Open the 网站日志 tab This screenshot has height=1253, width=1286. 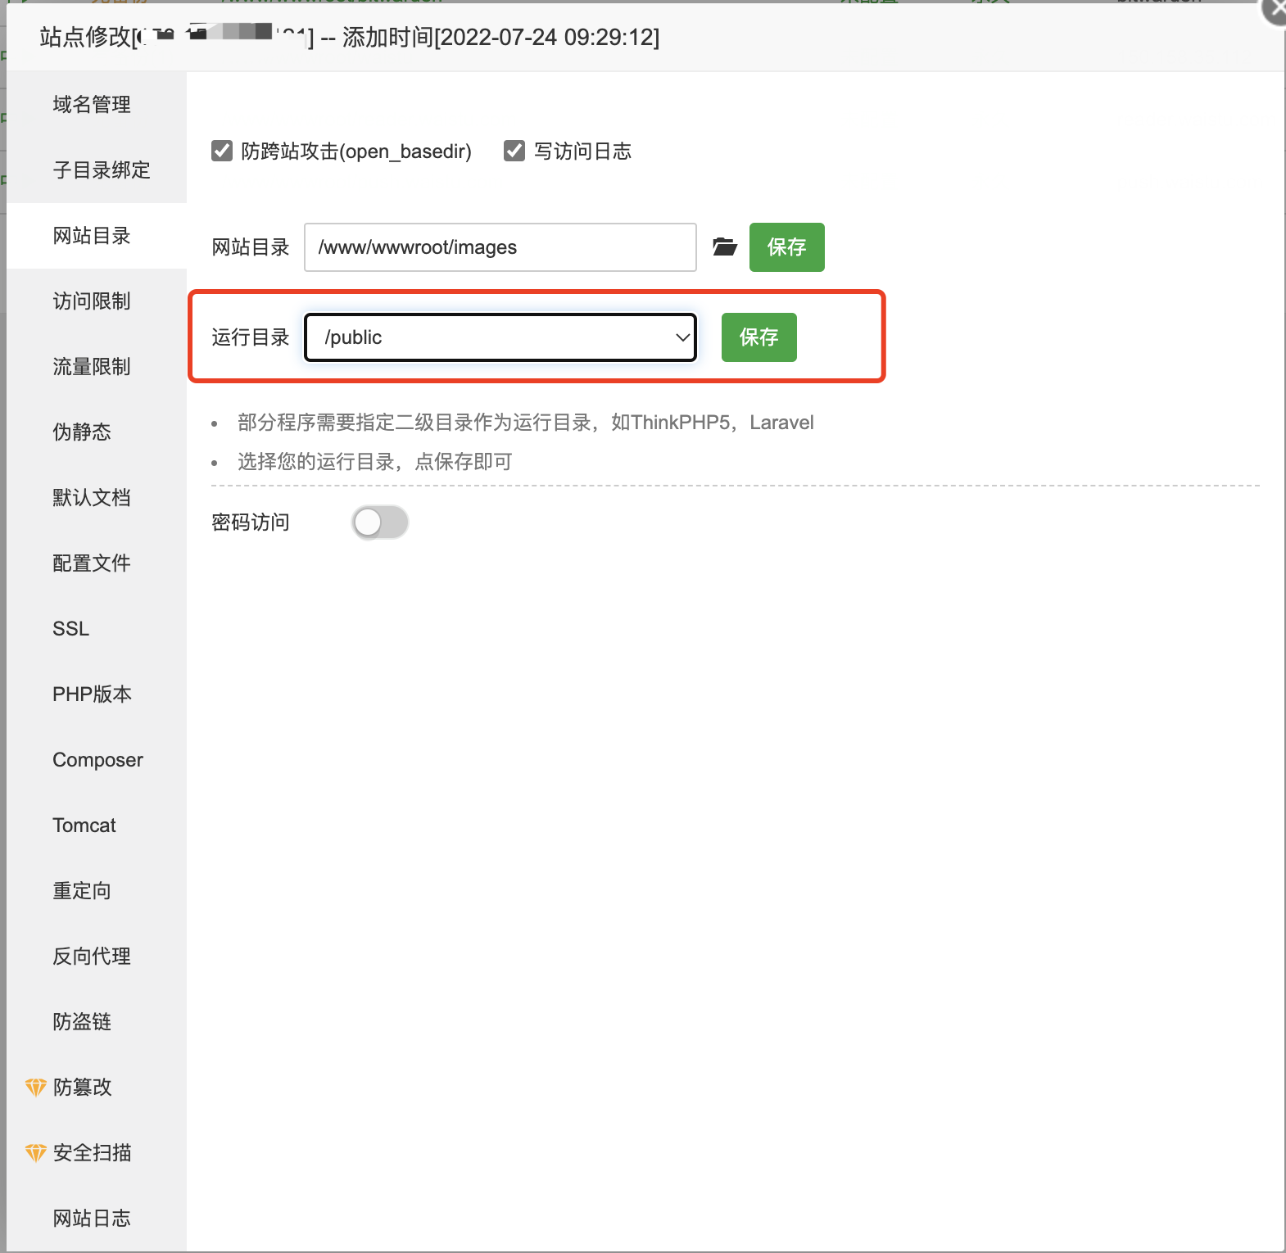(x=92, y=1219)
